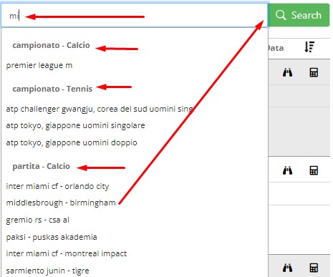Screen dimensions: 333x277
Task: Choose 'gremio rs - csa al' match
Action: pos(38,220)
